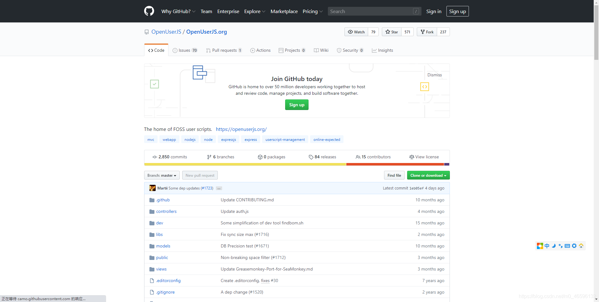Screen dimensions: 599x302
Task: Expand the Why GitHub? menu
Action: (x=178, y=11)
